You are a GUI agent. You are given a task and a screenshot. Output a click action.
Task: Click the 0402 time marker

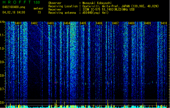click(34, 23)
